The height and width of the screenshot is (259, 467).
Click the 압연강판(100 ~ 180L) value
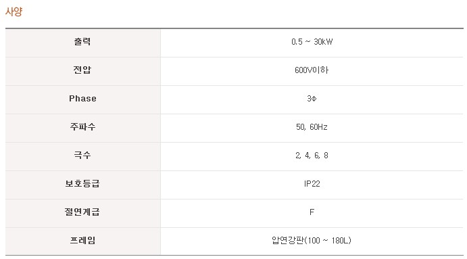pos(312,240)
